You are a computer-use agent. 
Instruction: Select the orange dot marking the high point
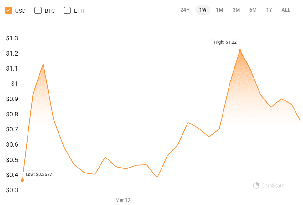(240, 50)
